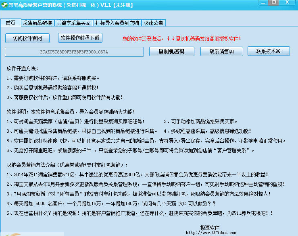Image resolution: width=298 pixels, height=236 pixels.
Task: Click text 可手动添加商品链接采集买家
Action: tap(200, 121)
